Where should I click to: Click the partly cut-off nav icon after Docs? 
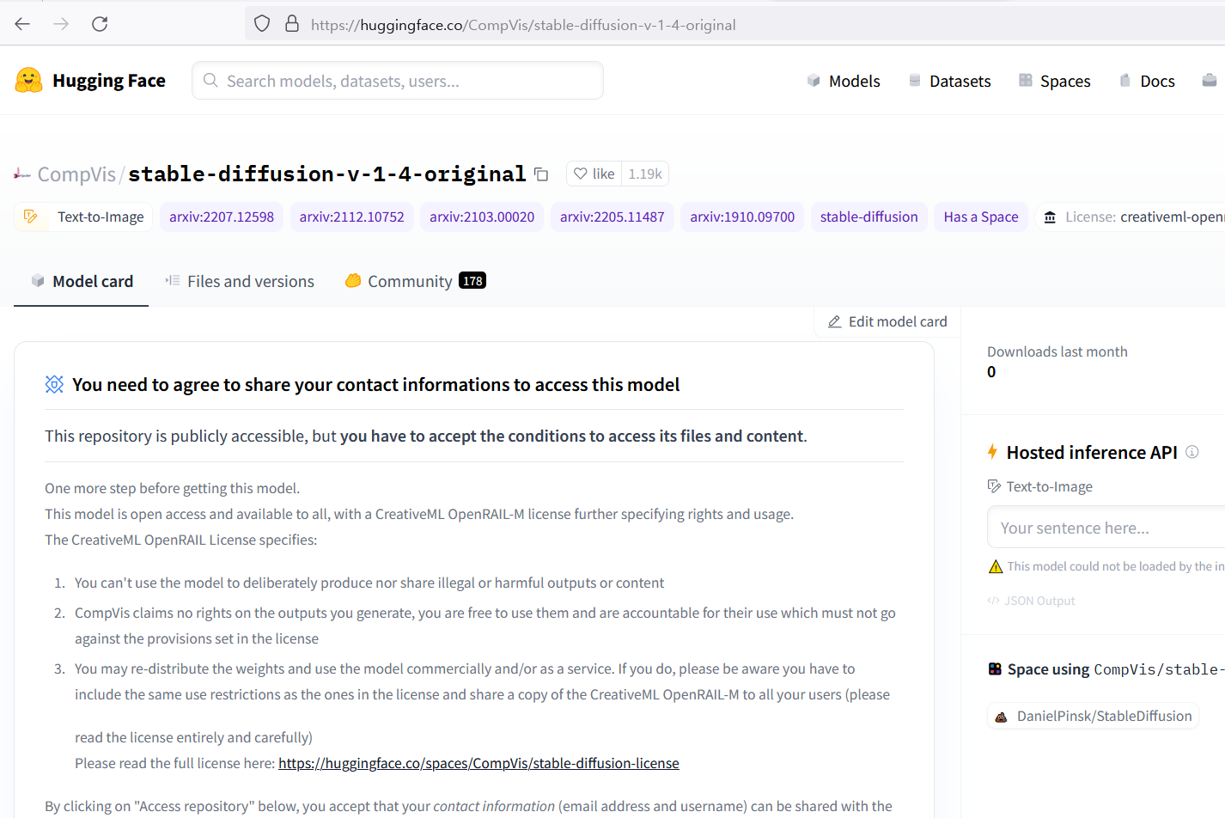pyautogui.click(x=1210, y=81)
